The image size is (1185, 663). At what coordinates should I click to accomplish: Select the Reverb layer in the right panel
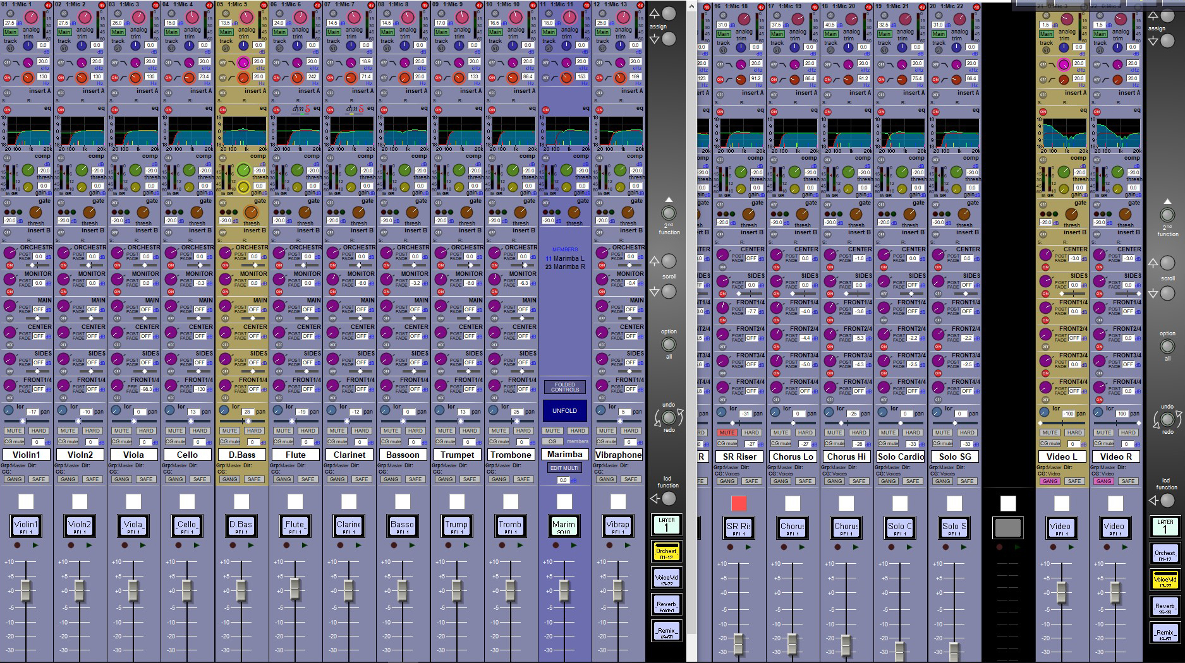click(x=1165, y=607)
